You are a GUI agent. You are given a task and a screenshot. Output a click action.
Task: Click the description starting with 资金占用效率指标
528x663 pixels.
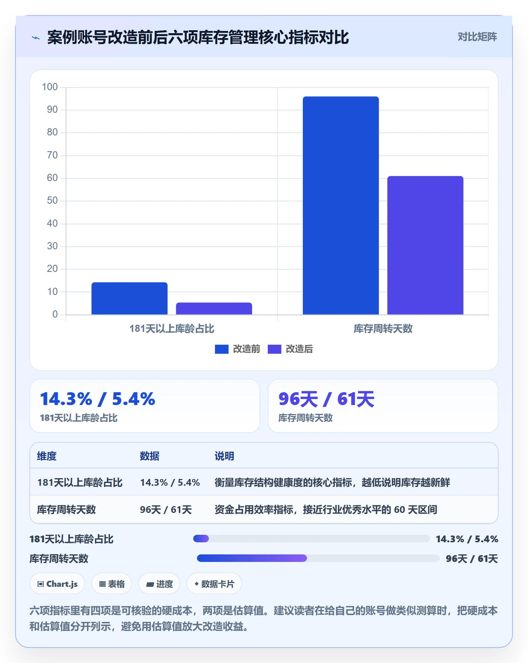click(x=326, y=510)
